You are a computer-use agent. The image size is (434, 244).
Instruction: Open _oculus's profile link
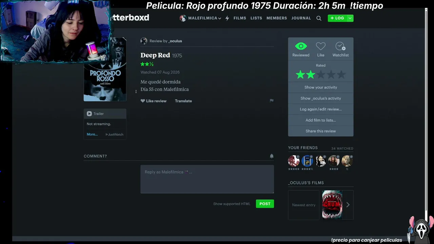(175, 41)
